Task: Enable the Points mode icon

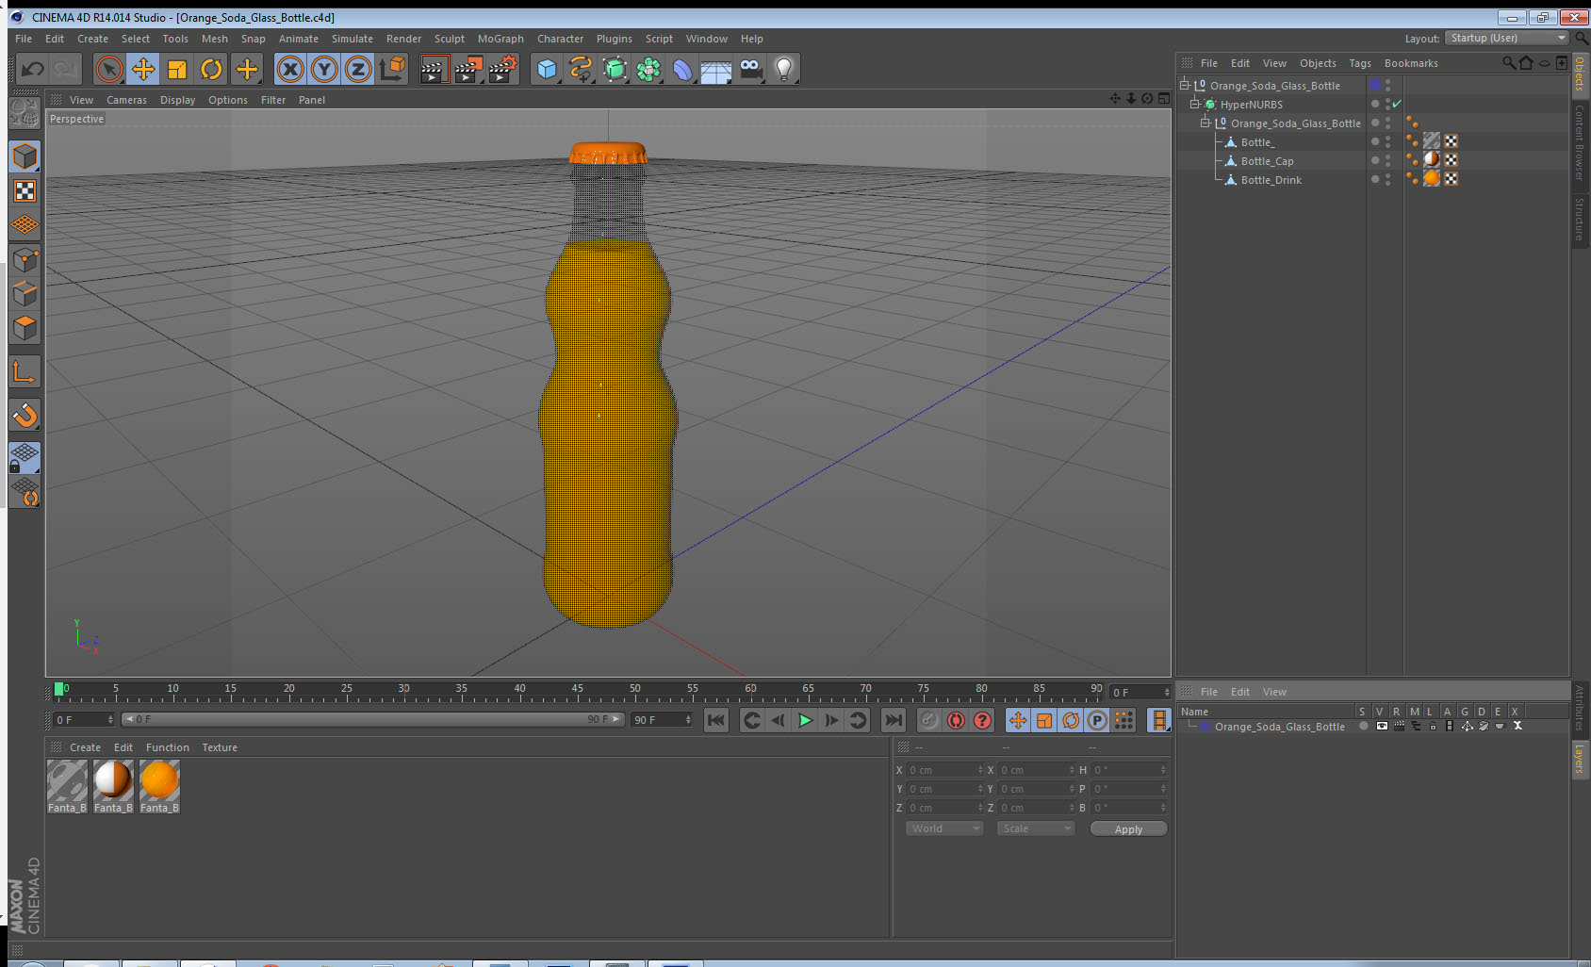Action: tap(25, 259)
